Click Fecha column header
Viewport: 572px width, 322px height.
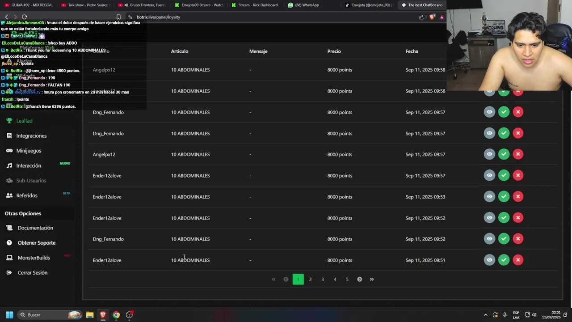click(x=412, y=51)
